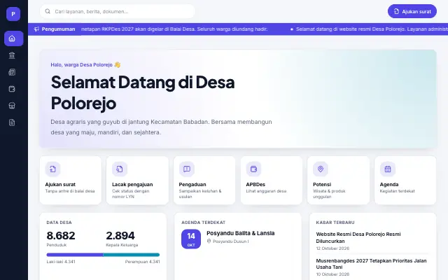The image size is (448, 280).
Task: Click the P logo in sidebar
Action: [13, 14]
